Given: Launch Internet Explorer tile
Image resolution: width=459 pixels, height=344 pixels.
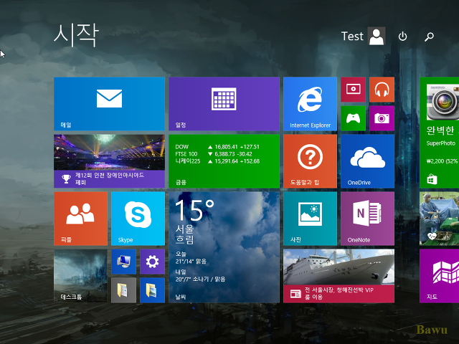Looking at the screenshot, I should point(310,104).
